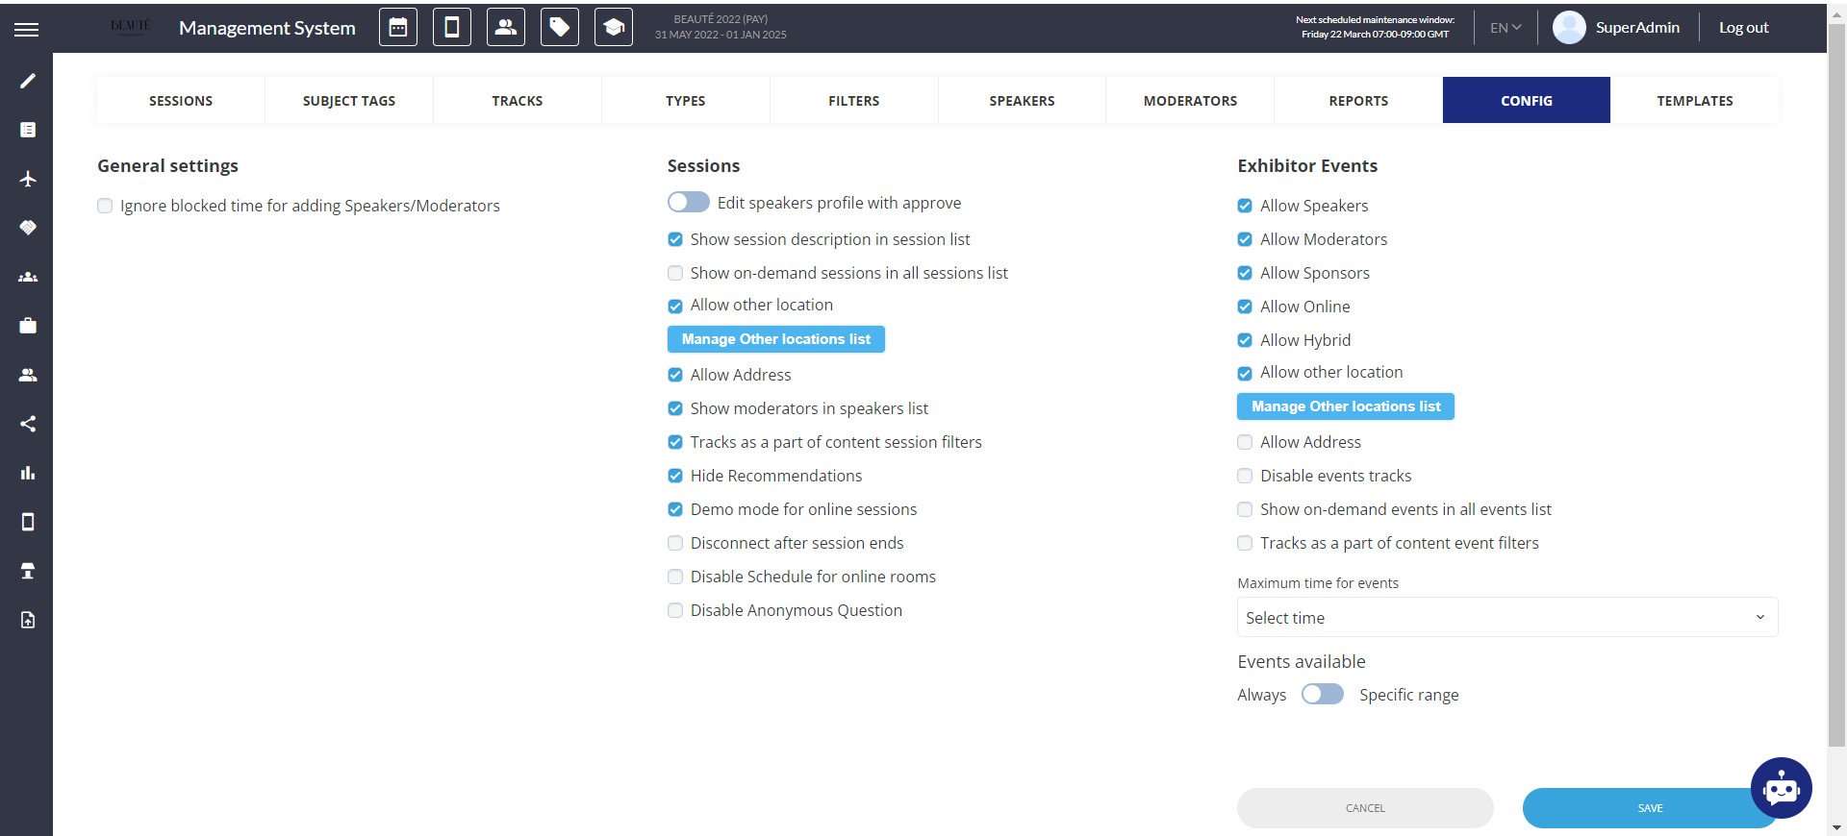
Task: Check Allow Address under Exhibitor Events
Action: coord(1245,442)
